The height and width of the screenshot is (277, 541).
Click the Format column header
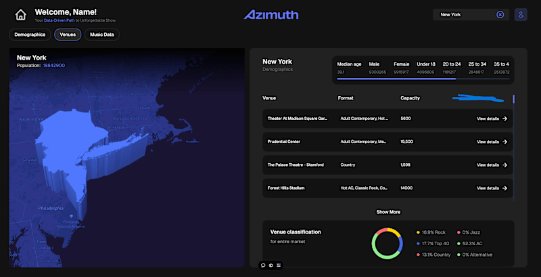click(346, 98)
